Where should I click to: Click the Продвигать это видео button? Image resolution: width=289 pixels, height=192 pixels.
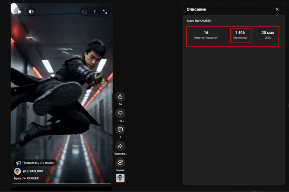[35, 163]
